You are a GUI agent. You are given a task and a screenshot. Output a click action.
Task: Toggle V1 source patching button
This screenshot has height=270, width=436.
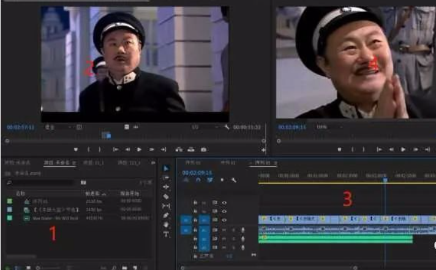[x=186, y=221]
